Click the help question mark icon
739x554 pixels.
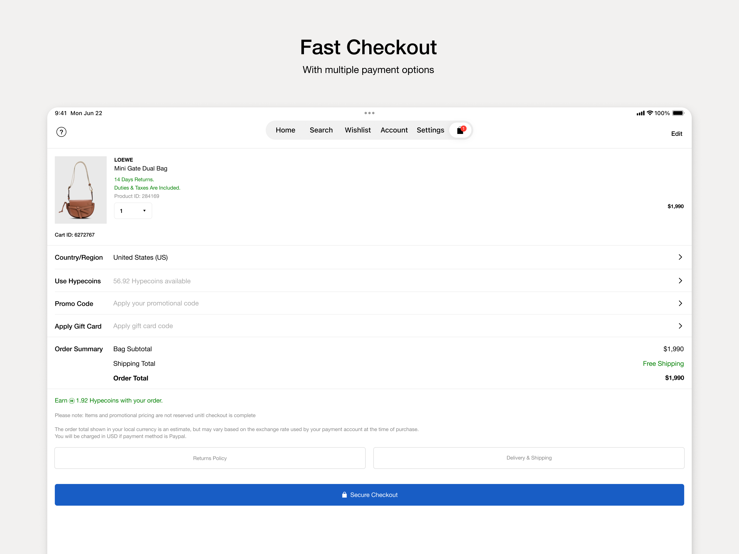[x=61, y=132]
